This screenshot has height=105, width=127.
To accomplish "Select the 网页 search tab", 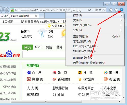I will (27, 47).
